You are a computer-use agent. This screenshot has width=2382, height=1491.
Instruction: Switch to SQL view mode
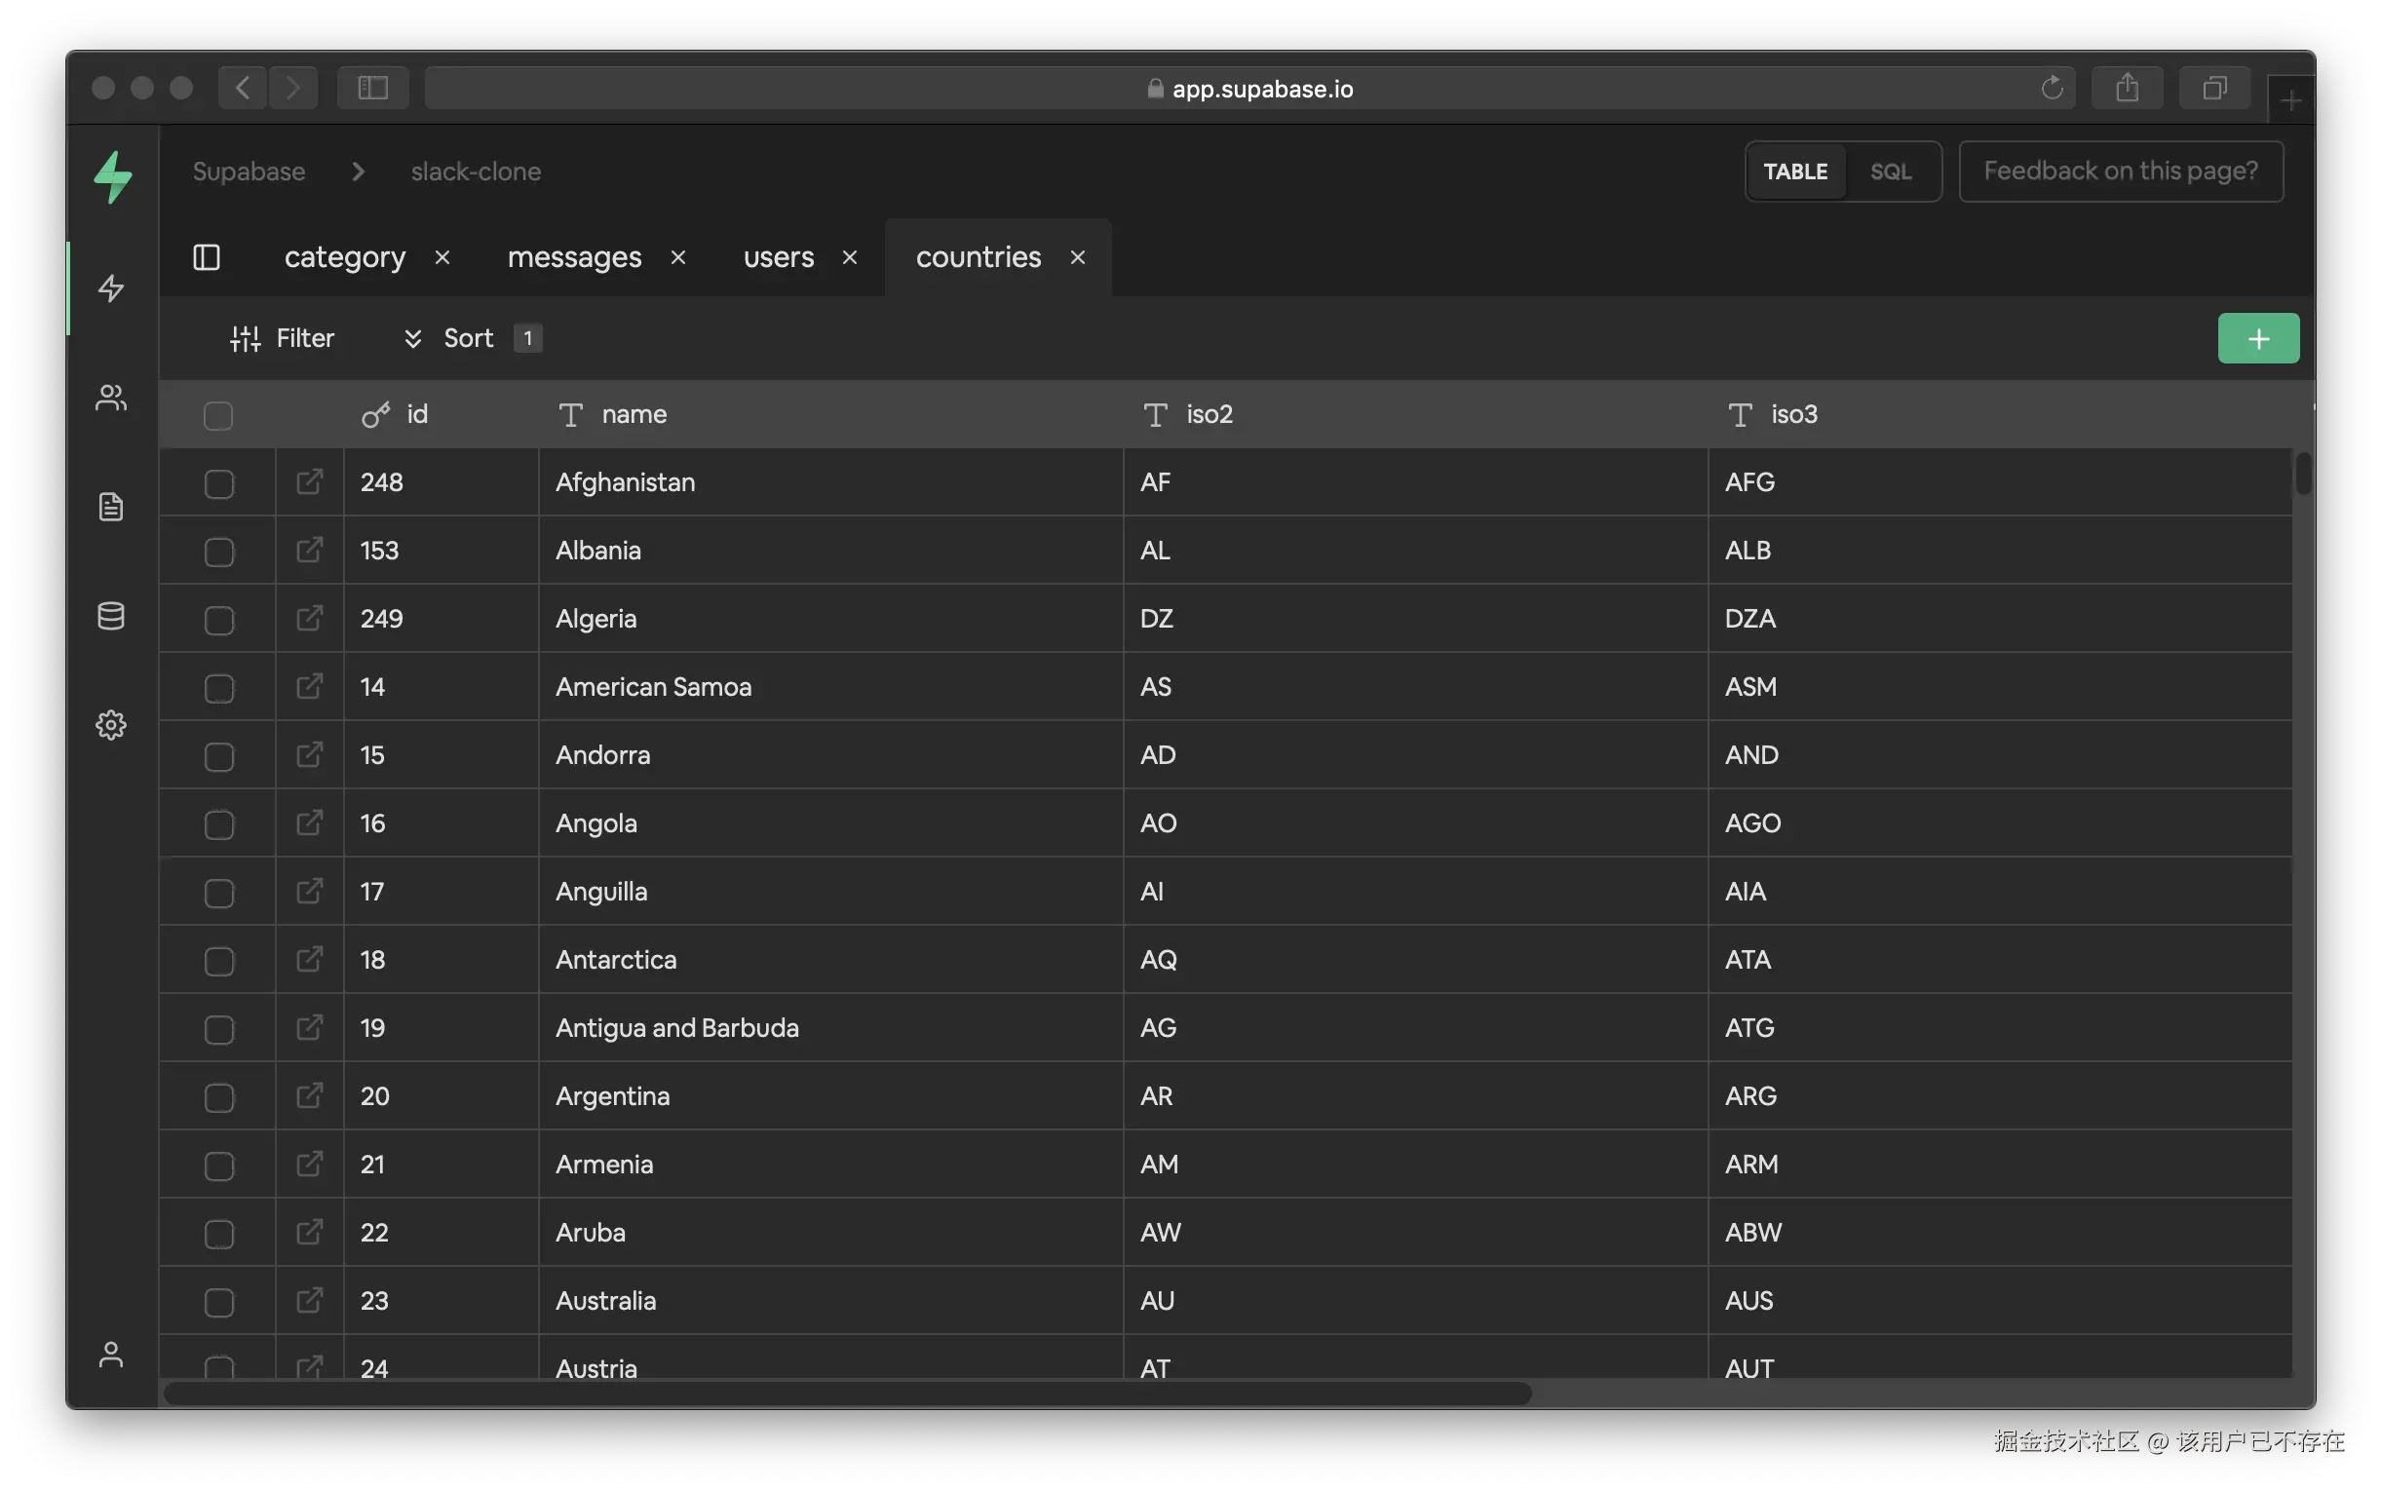[1890, 172]
